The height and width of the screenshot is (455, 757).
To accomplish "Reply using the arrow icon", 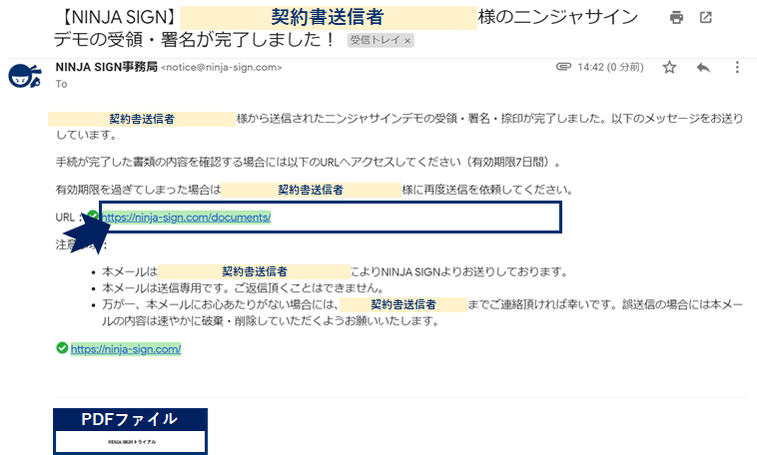I will coord(703,67).
